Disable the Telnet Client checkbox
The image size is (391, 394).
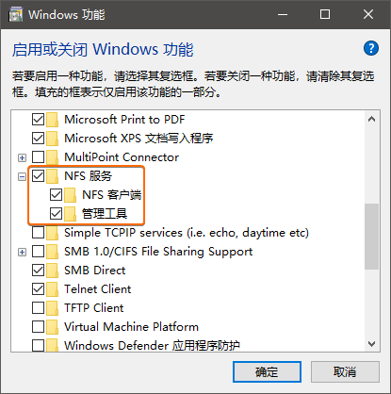38,289
